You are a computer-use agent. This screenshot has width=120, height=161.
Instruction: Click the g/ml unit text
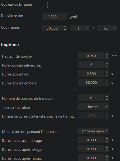73,17
